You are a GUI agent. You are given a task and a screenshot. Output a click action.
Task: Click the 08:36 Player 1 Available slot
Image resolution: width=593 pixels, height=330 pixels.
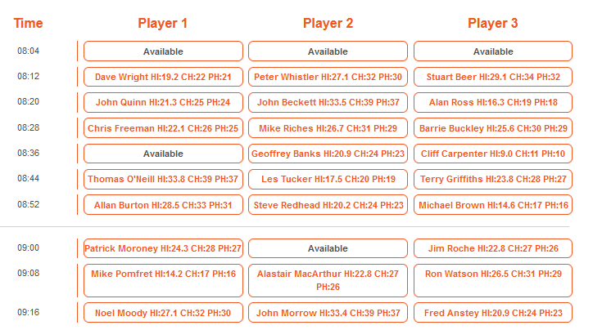(163, 154)
